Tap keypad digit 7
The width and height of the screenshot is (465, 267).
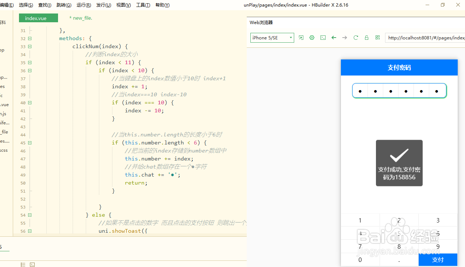click(360, 247)
